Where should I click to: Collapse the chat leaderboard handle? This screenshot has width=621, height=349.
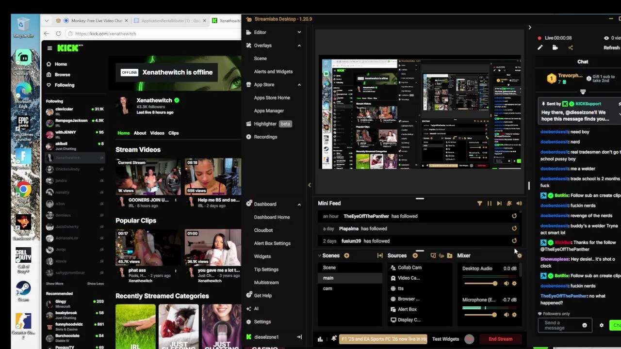coord(583,92)
